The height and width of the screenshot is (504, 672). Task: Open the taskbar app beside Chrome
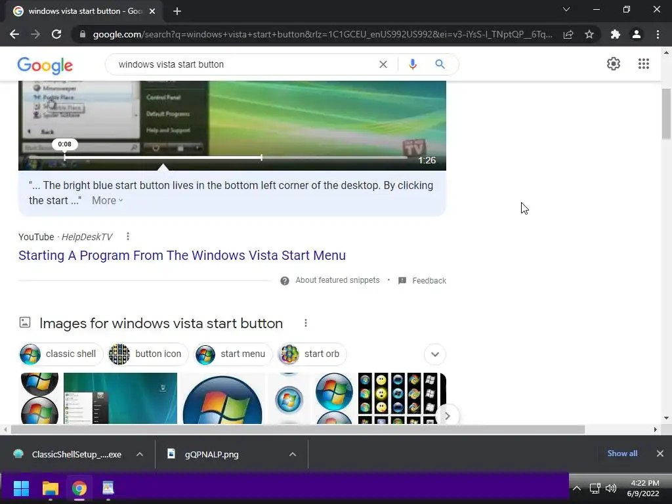click(x=108, y=488)
